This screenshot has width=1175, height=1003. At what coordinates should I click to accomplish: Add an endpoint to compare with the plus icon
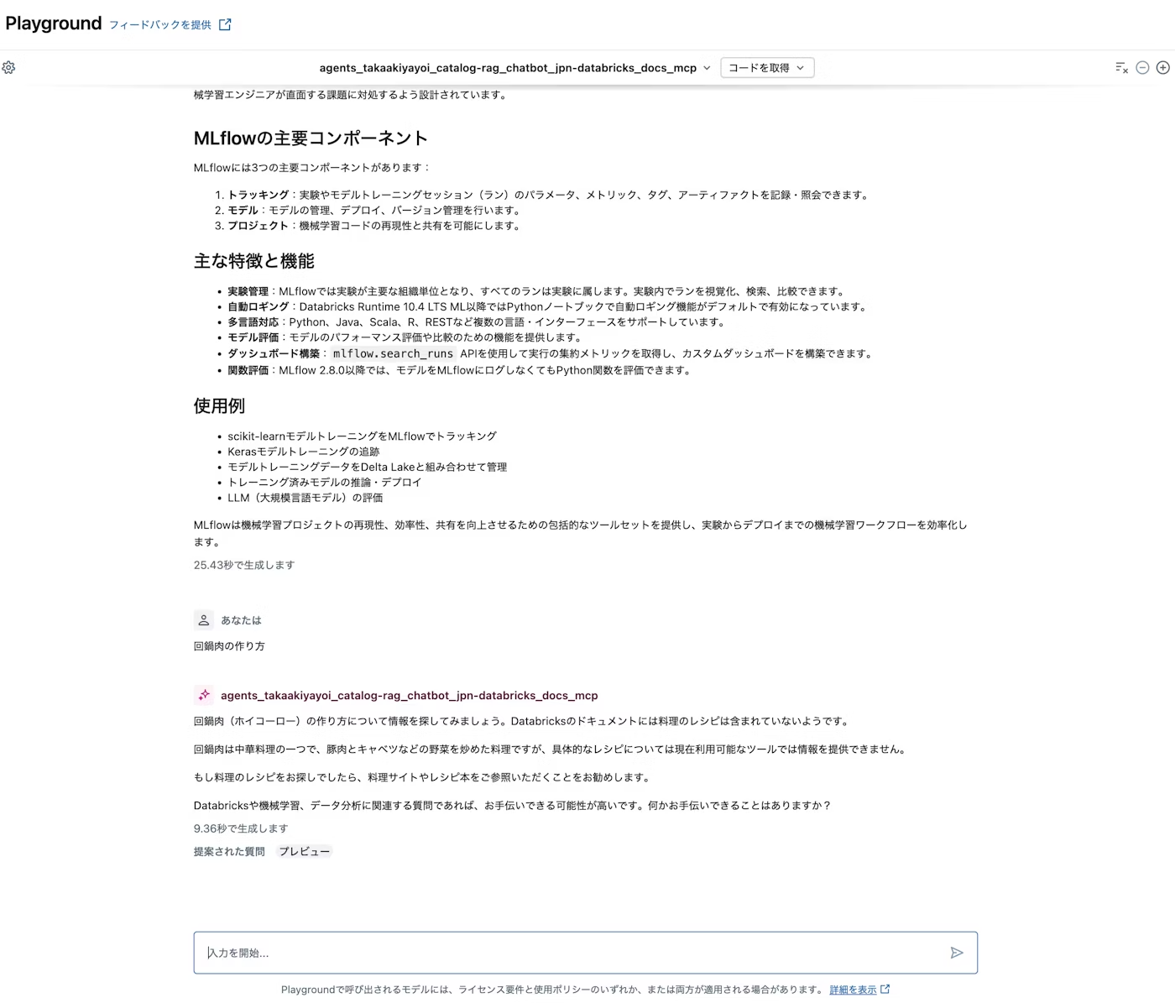(1163, 68)
